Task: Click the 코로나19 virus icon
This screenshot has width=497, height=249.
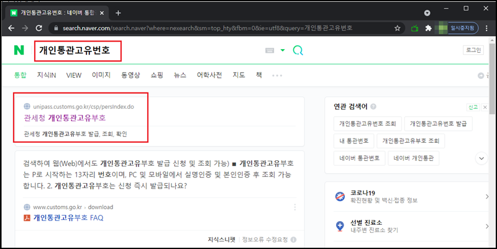Action: point(340,196)
